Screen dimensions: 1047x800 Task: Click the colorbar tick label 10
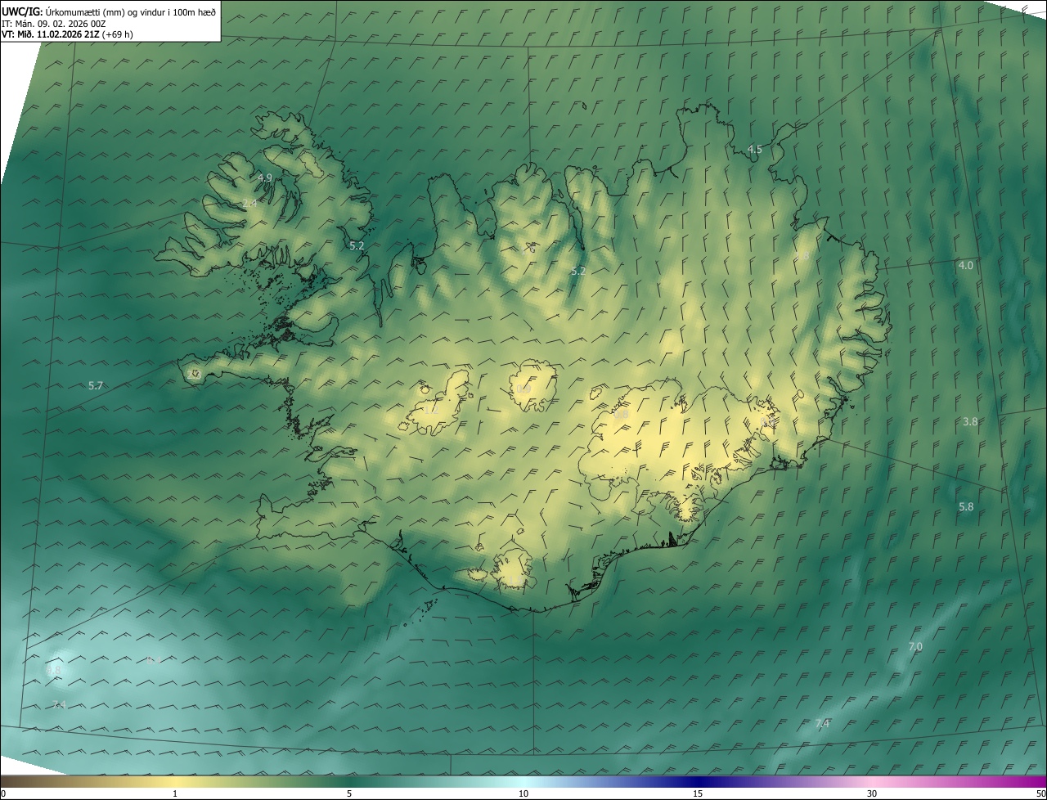523,793
